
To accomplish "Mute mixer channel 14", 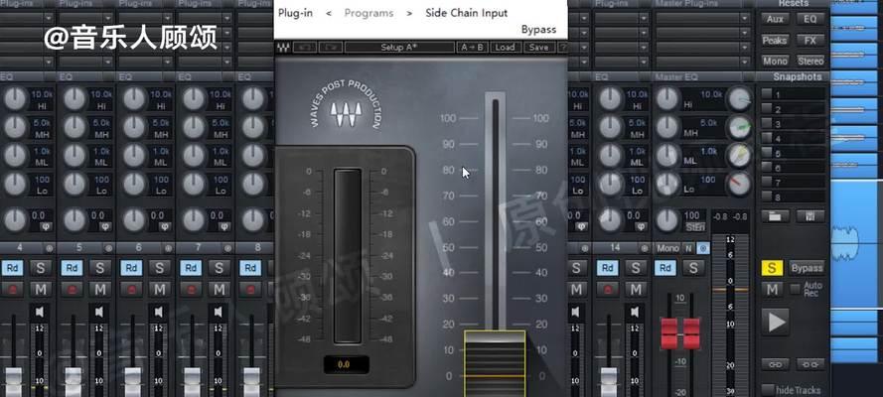I will tap(635, 289).
